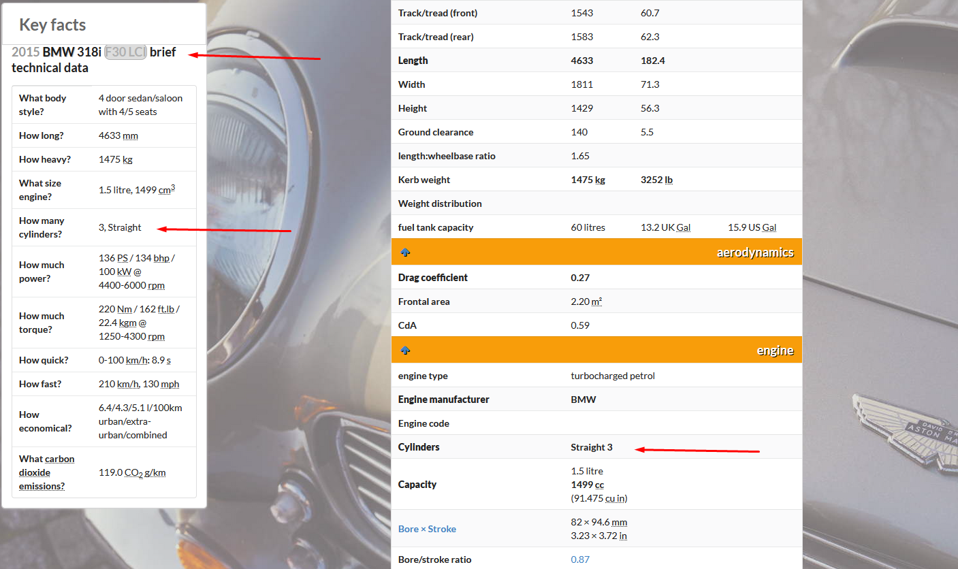
Task: Click the 'turbocharged petrol' engine type value
Action: pos(613,376)
